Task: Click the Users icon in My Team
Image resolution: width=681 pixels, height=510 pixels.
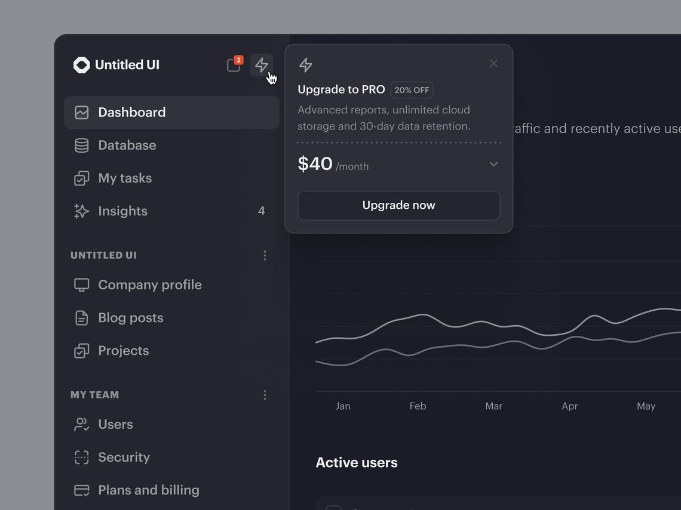Action: coord(81,425)
